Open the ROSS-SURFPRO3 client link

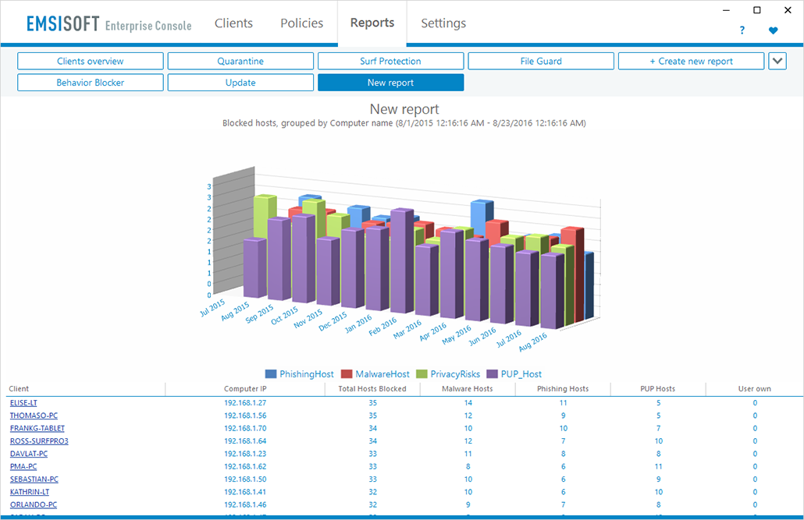(x=39, y=441)
